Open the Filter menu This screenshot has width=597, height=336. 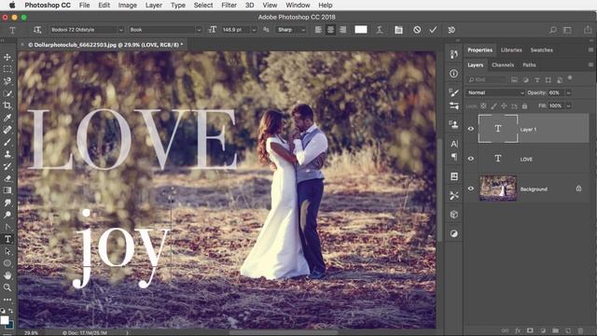click(x=229, y=6)
